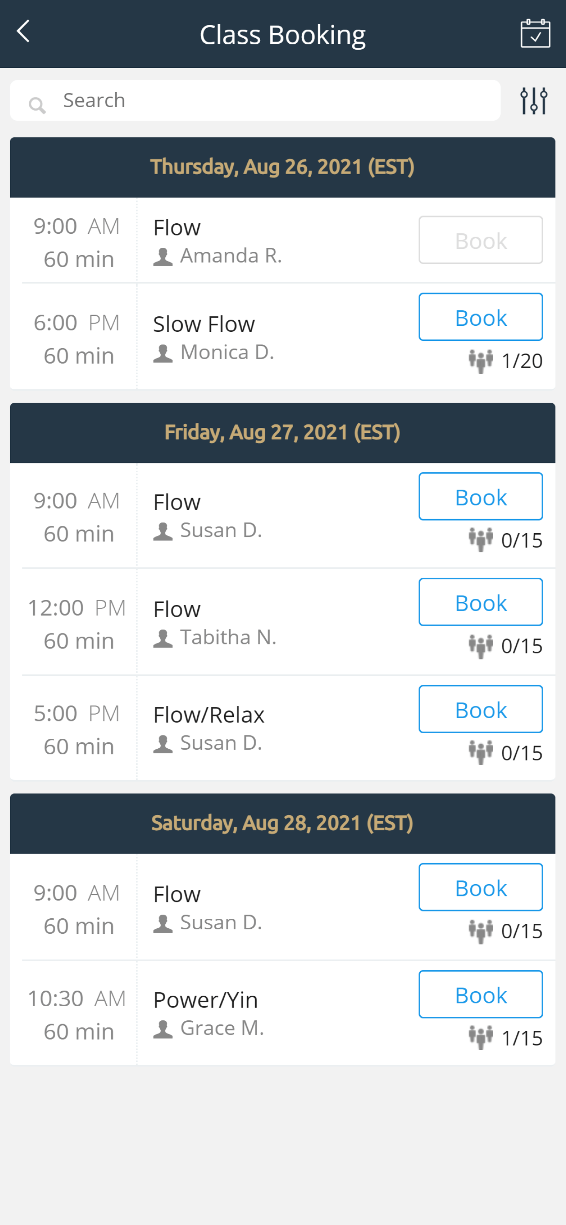
Task: Click the disabled Book button for Amanda's class
Action: tap(480, 240)
